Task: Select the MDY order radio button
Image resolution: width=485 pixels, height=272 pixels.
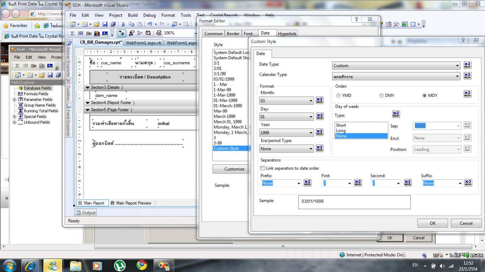Action: tap(424, 95)
